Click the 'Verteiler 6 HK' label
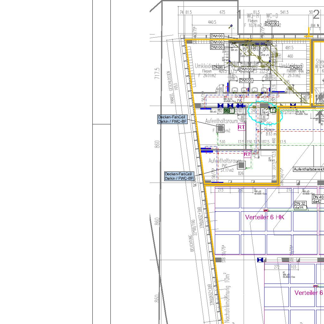324x324 pixels. pyautogui.click(x=265, y=217)
